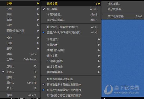Expand the 视频 submenu
The image size is (144, 99).
20,9
